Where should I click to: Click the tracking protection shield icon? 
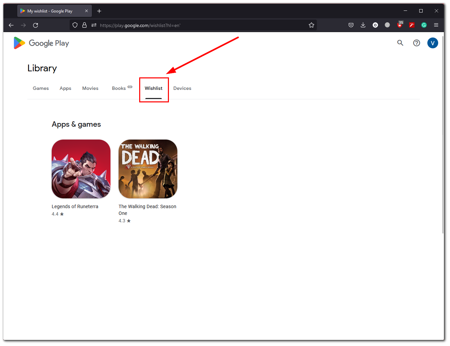[75, 25]
